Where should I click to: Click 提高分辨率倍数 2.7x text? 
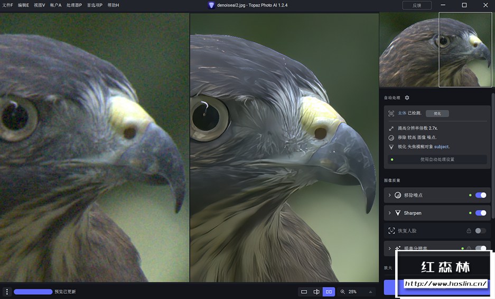tap(418, 128)
